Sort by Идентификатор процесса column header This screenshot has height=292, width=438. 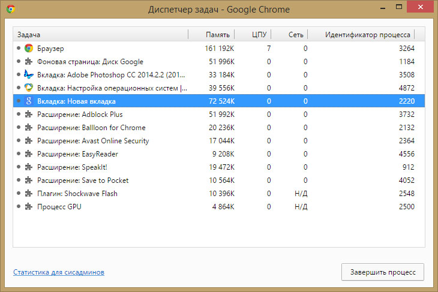coord(361,34)
